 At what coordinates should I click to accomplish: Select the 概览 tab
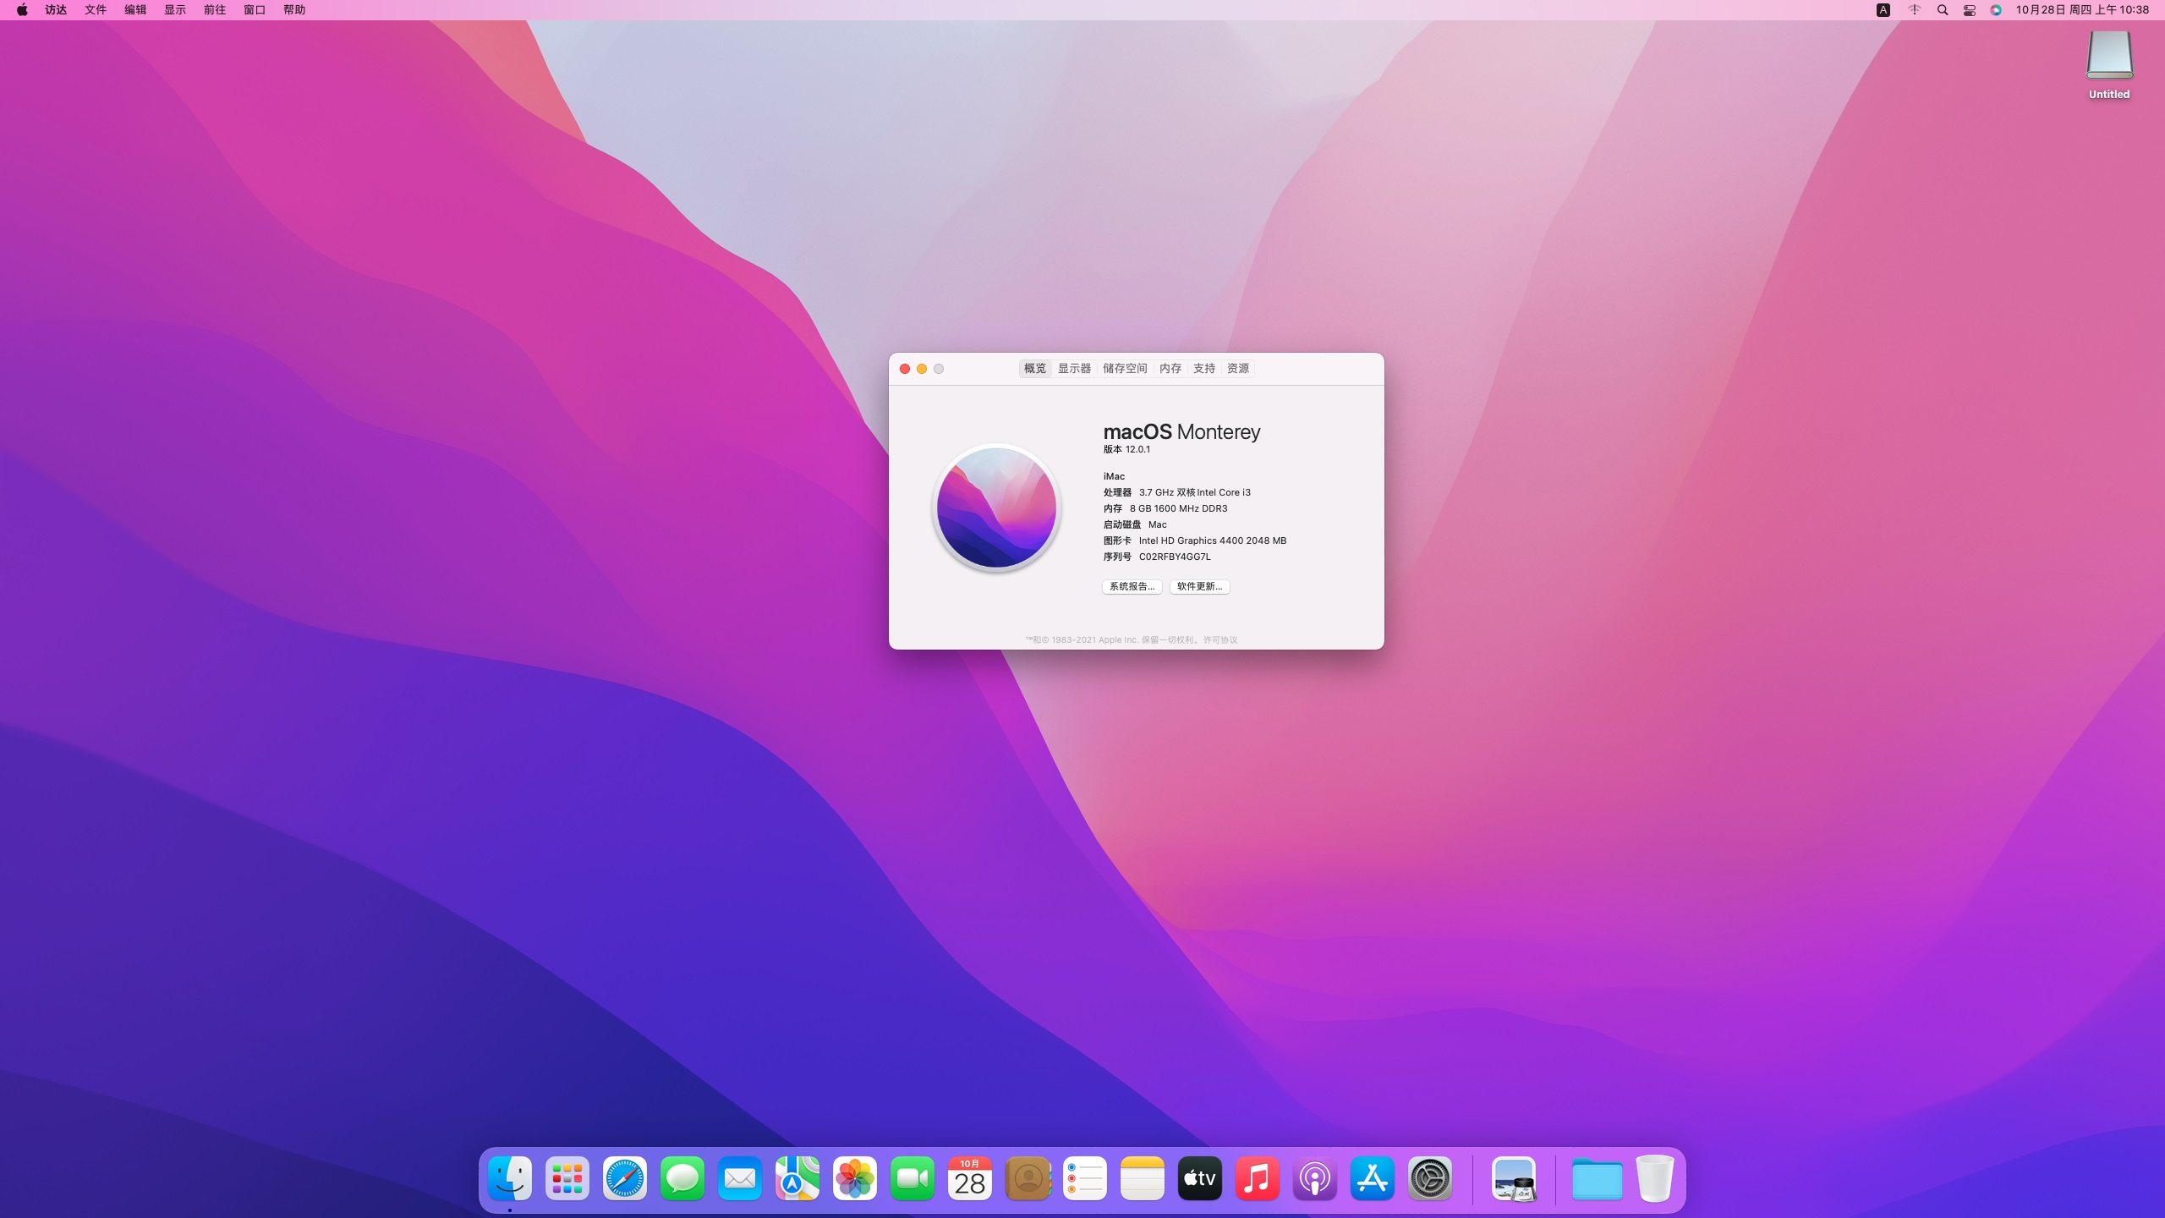pos(1035,369)
